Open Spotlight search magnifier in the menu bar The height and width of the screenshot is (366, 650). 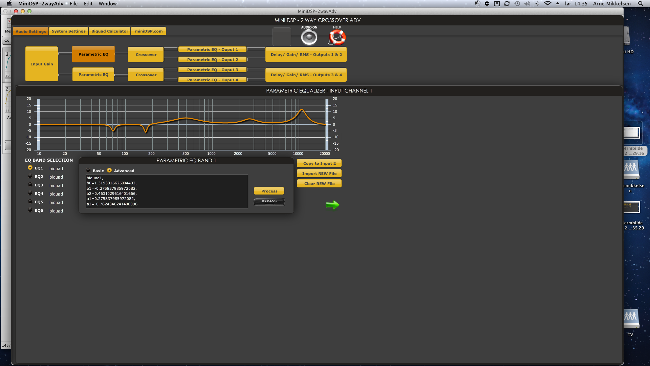[x=641, y=4]
